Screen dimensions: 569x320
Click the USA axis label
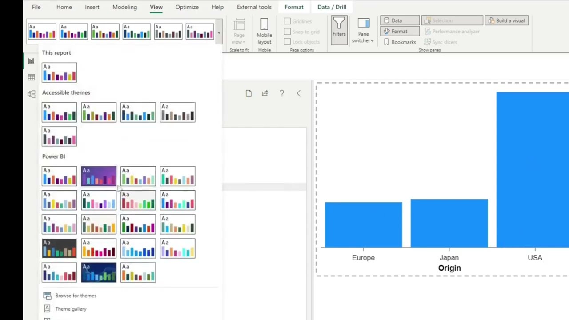point(535,258)
